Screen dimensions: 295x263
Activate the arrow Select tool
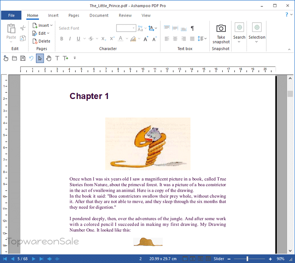coord(40,58)
